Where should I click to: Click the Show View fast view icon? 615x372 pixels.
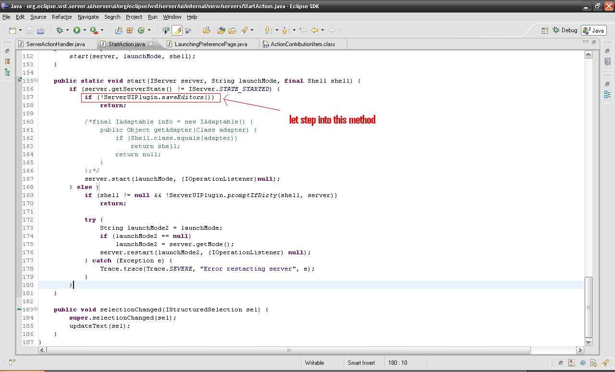(x=12, y=362)
